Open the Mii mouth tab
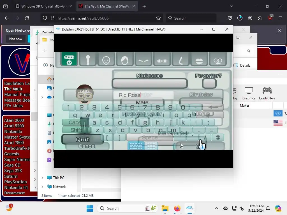Image resolution: width=287 pixels, height=215 pixels. [199, 59]
